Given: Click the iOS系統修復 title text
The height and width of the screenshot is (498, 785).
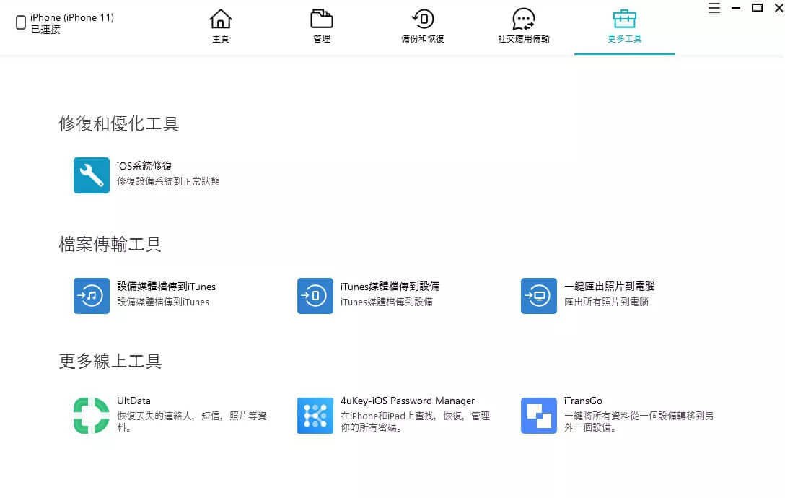Looking at the screenshot, I should (x=145, y=166).
